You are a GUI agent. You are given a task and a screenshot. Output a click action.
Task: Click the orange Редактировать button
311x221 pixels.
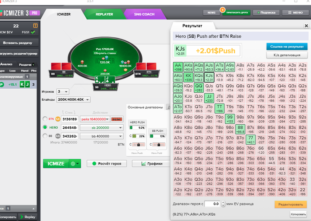tap(291, 205)
